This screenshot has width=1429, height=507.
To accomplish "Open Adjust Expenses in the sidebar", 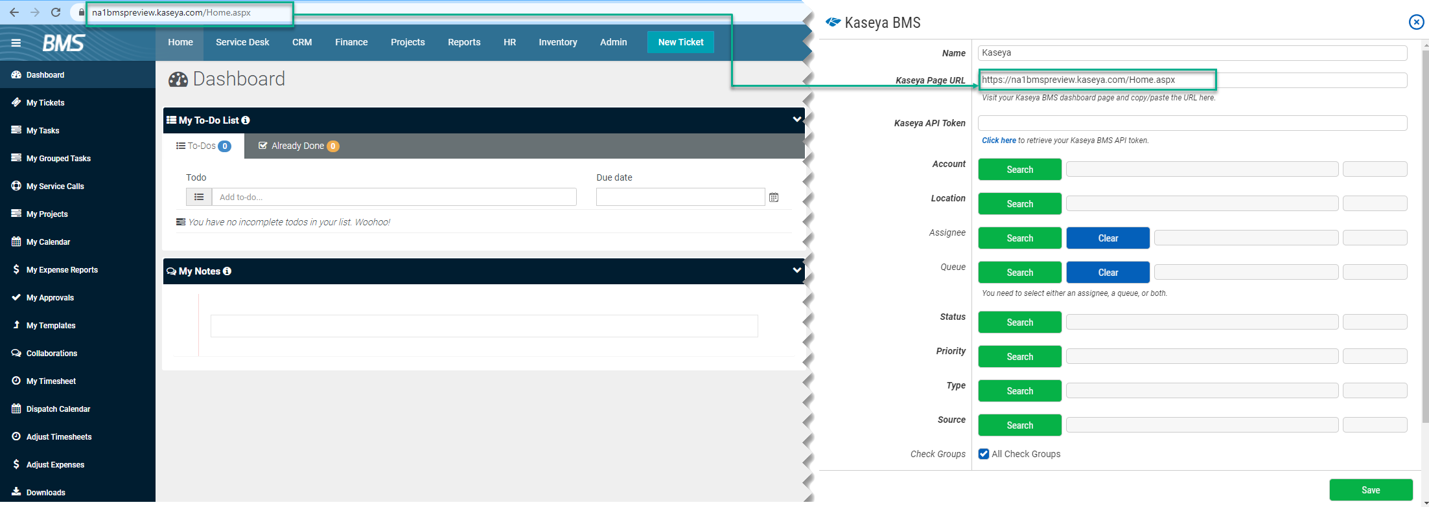I will 78,465.
